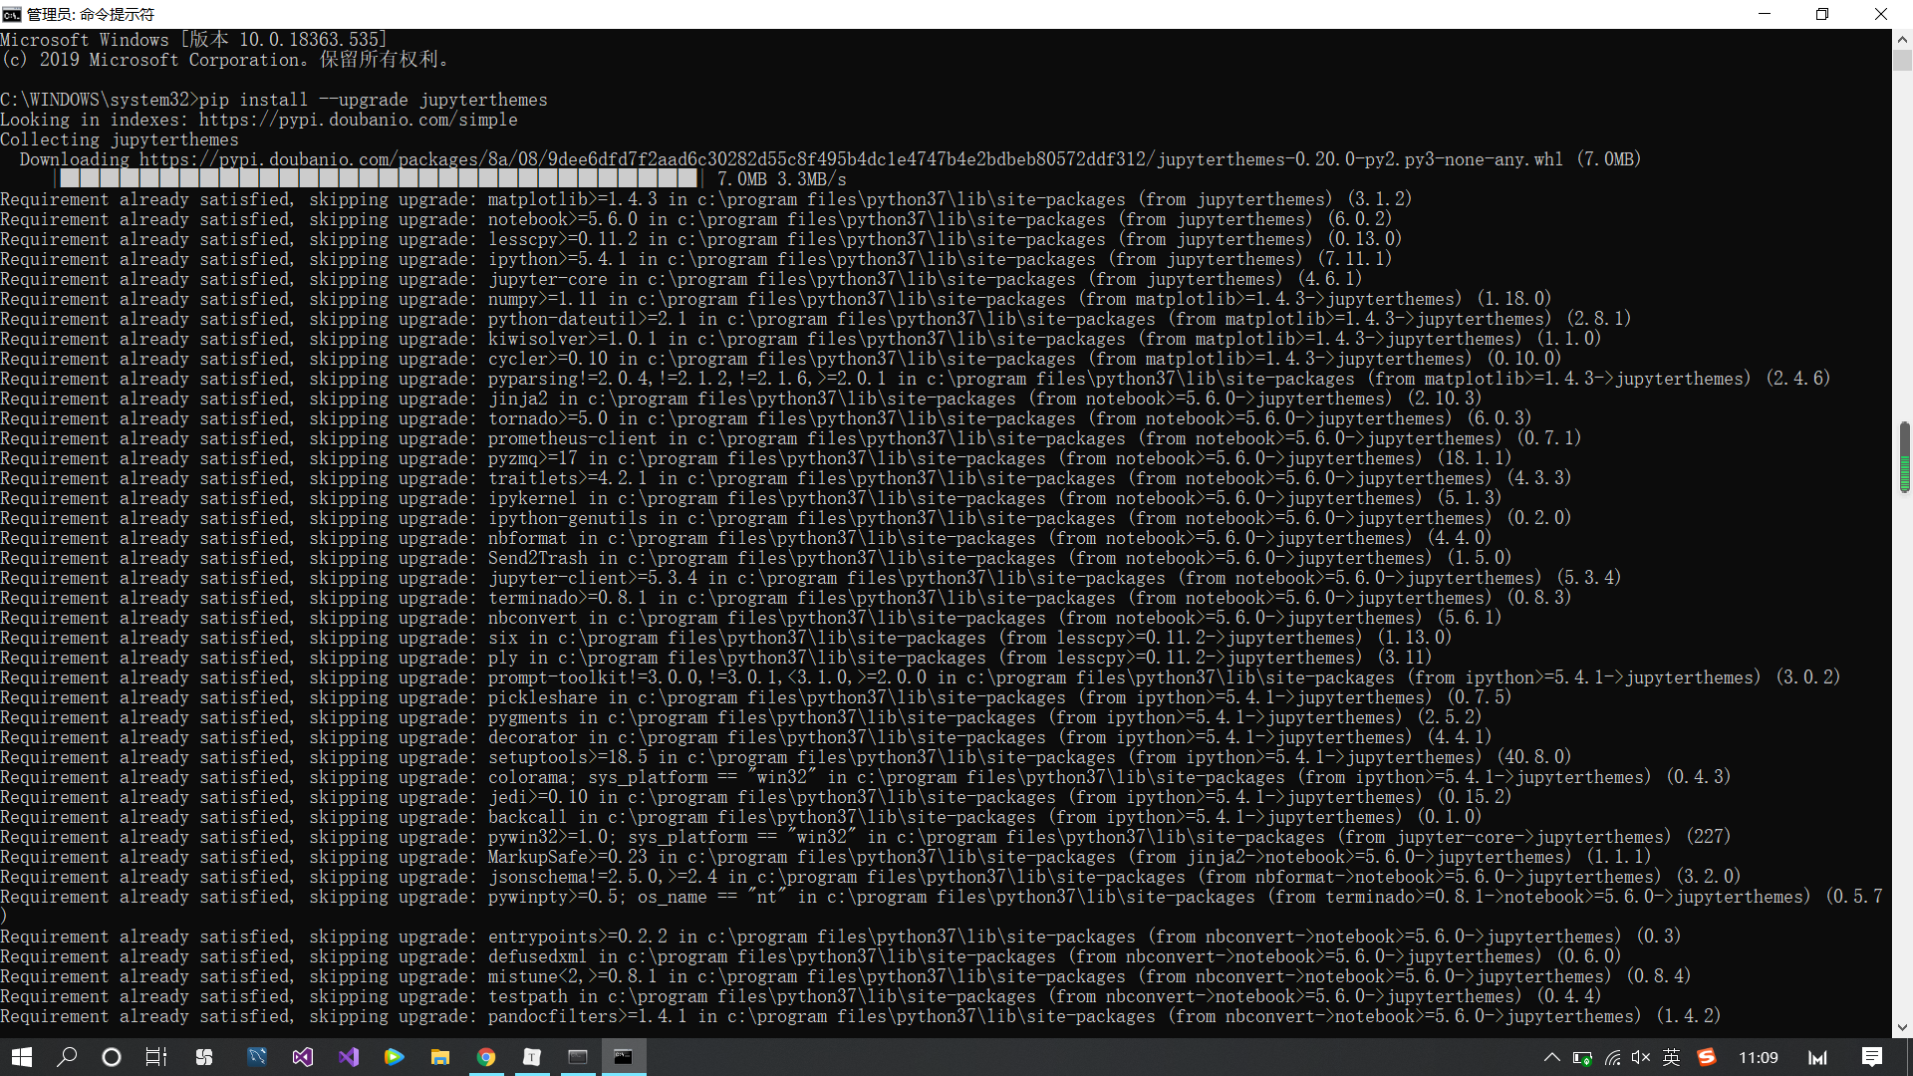Open Cortana circle icon
The height and width of the screenshot is (1076, 1913).
pyautogui.click(x=112, y=1057)
